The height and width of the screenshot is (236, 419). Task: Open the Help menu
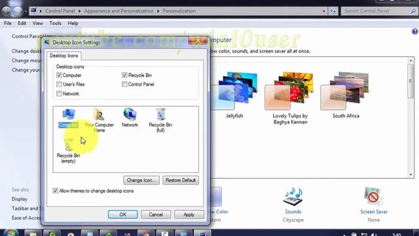pyautogui.click(x=73, y=24)
